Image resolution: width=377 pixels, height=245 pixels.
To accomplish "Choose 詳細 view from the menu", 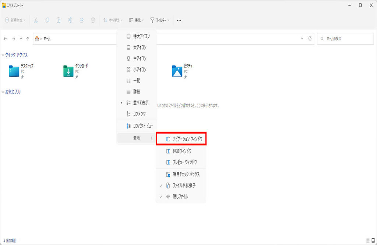I will (136, 91).
